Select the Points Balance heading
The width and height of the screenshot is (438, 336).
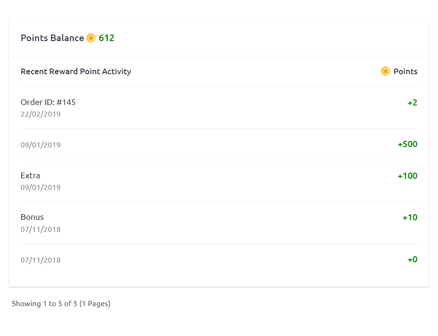[52, 38]
